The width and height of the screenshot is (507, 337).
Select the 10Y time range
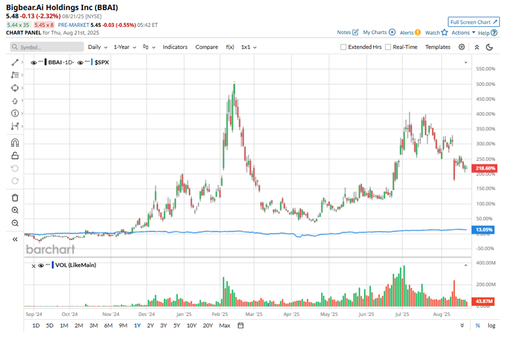click(x=191, y=325)
